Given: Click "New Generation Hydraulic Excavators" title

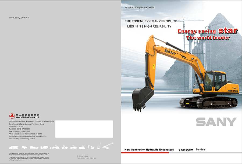Looking at the screenshot, I should pyautogui.click(x=149, y=150).
